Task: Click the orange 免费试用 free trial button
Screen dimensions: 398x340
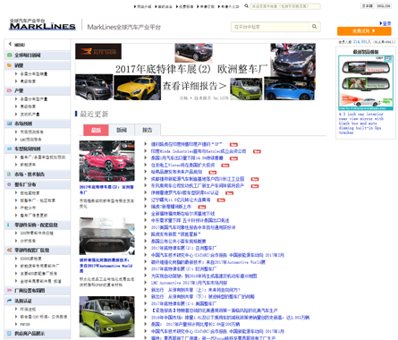Action: coord(364,31)
